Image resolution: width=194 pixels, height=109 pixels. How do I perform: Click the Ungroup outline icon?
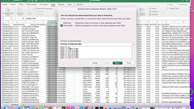click(150, 12)
